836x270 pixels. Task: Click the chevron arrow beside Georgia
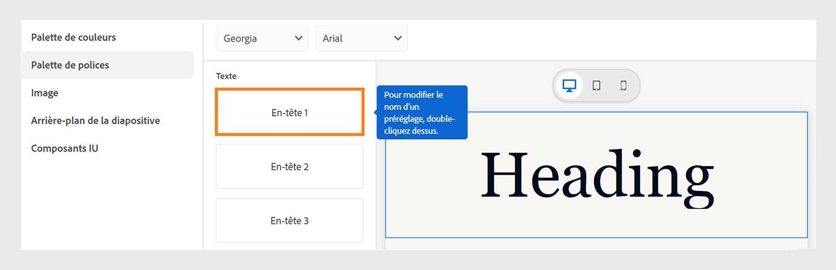(298, 38)
